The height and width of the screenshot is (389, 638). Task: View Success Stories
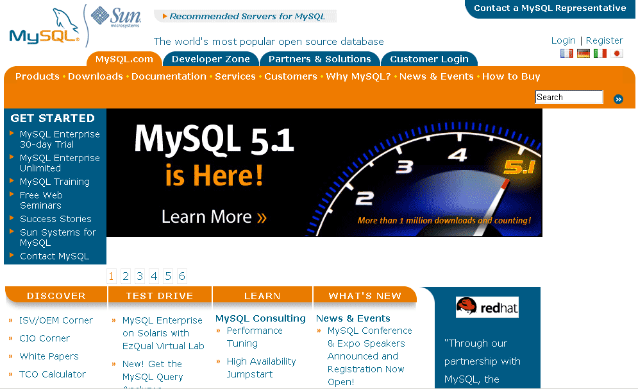pos(55,219)
